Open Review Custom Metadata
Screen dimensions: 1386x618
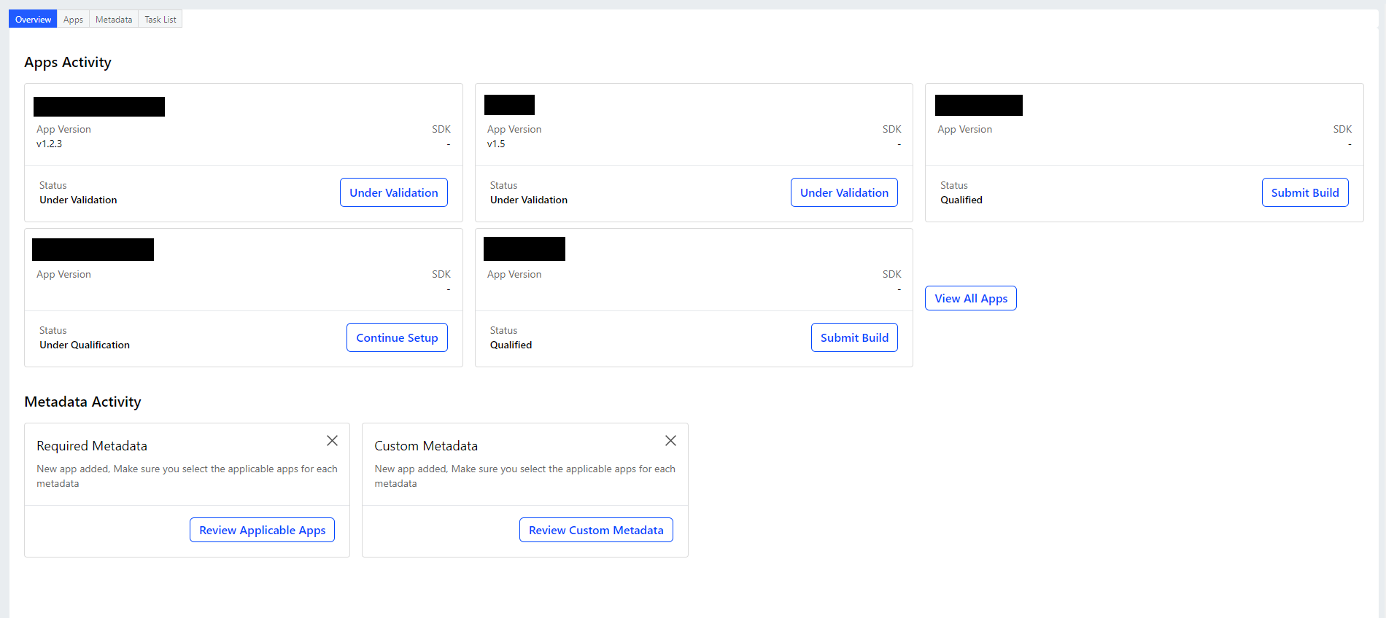596,530
